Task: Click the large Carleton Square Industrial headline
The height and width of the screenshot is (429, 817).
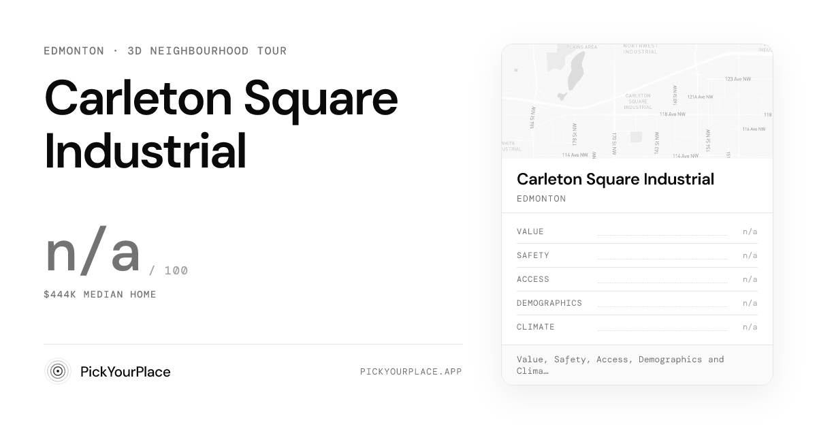Action: (221, 124)
